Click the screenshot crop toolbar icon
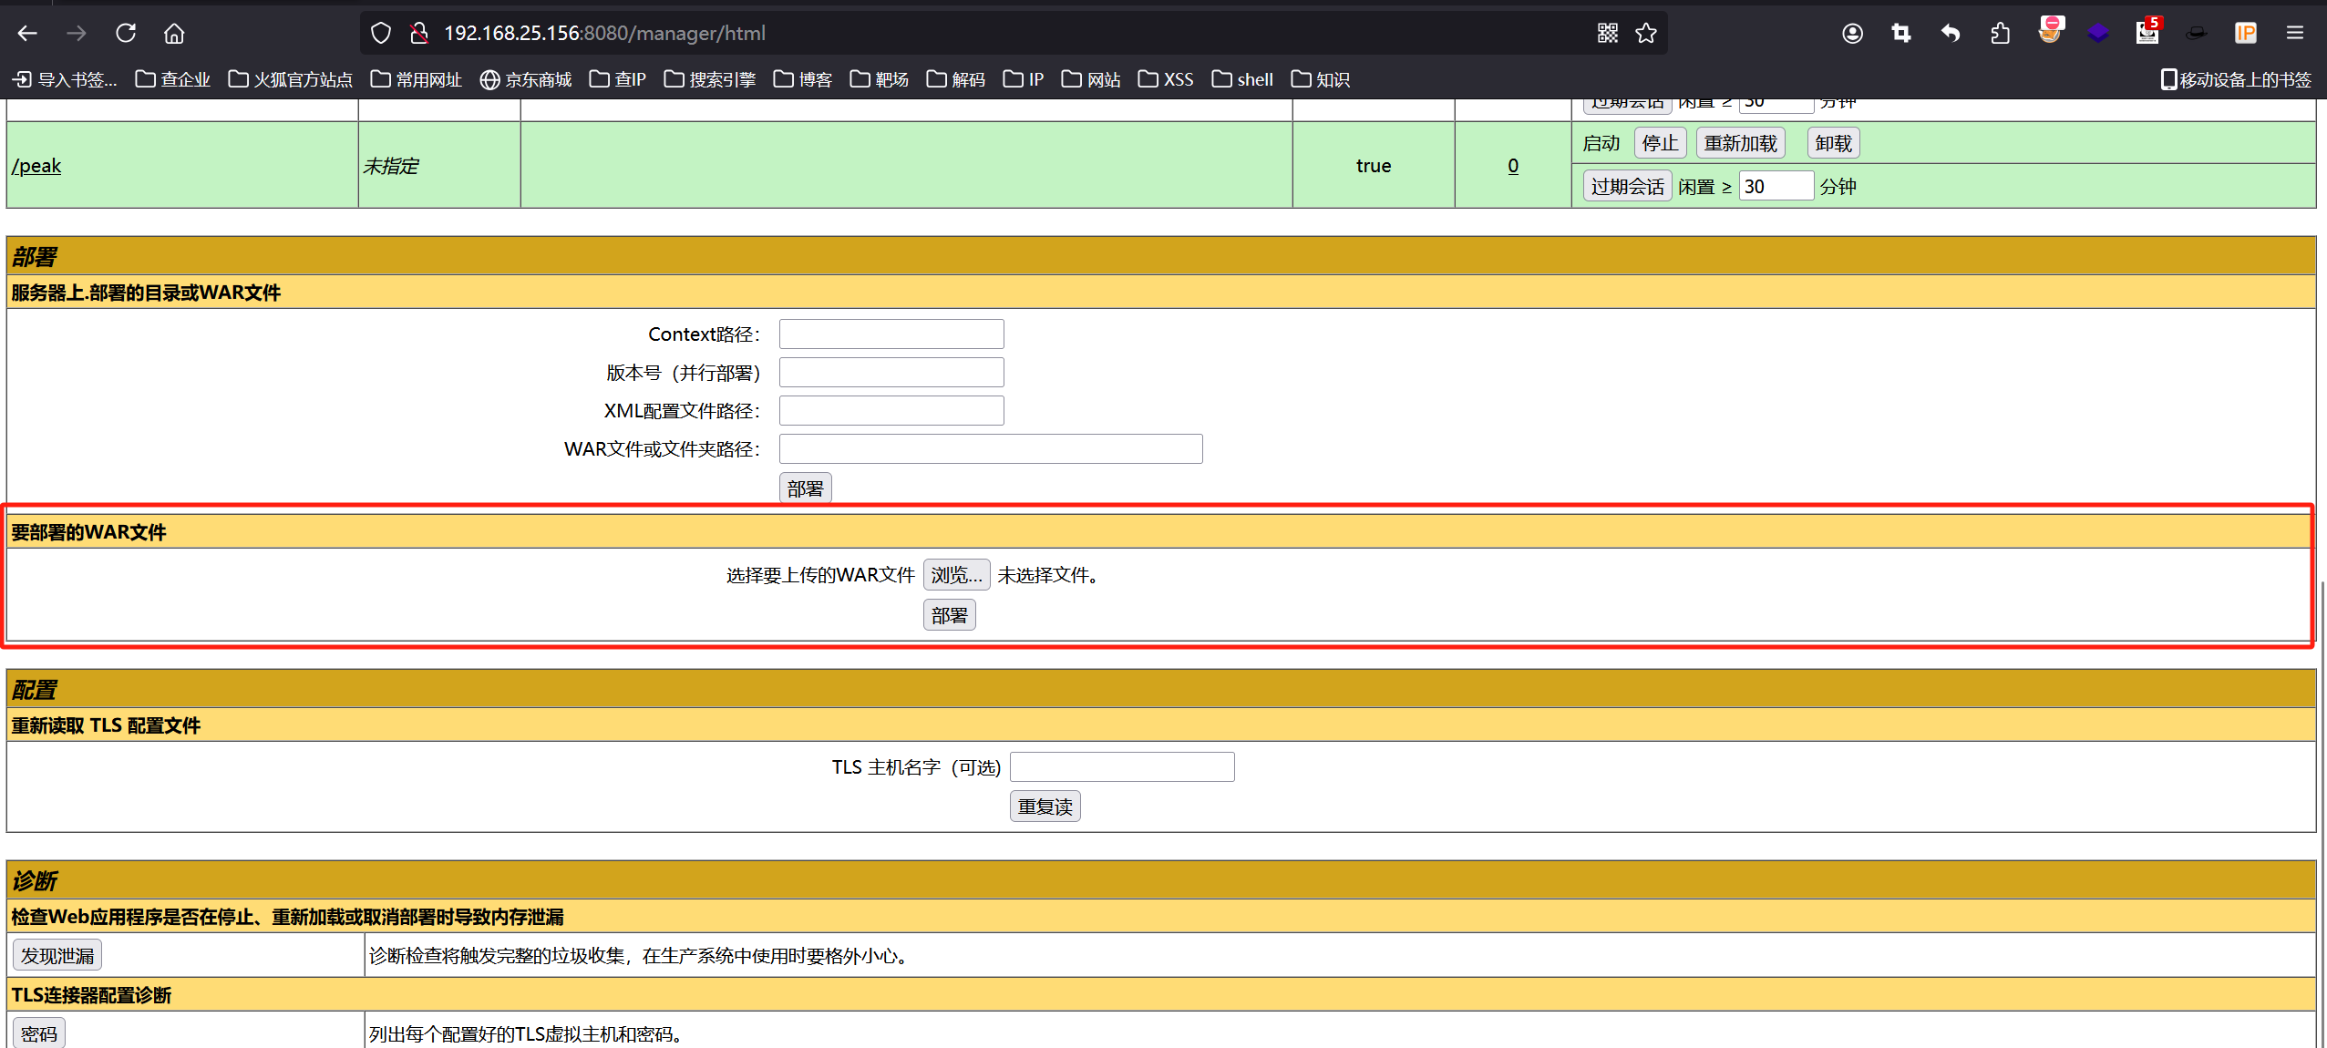This screenshot has height=1048, width=2327. tap(1901, 34)
